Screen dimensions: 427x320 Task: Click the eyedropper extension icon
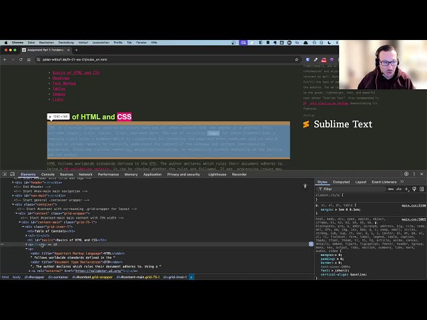(x=316, y=59)
